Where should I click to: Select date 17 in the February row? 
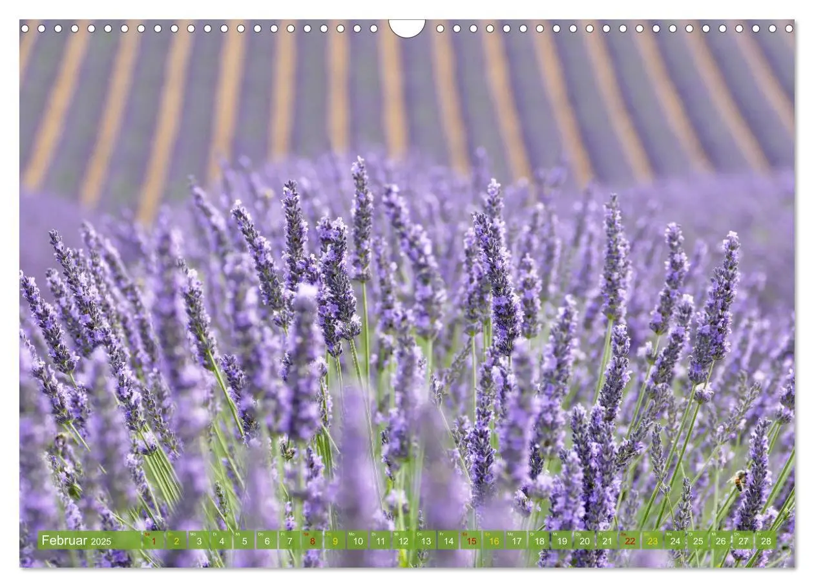point(516,540)
